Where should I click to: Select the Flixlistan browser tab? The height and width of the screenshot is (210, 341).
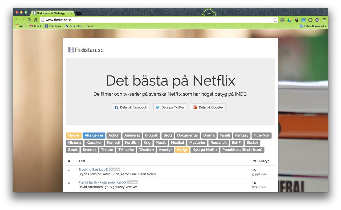coord(52,13)
